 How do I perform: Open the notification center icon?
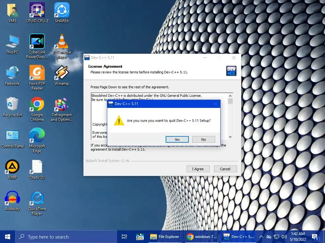[x=315, y=237]
